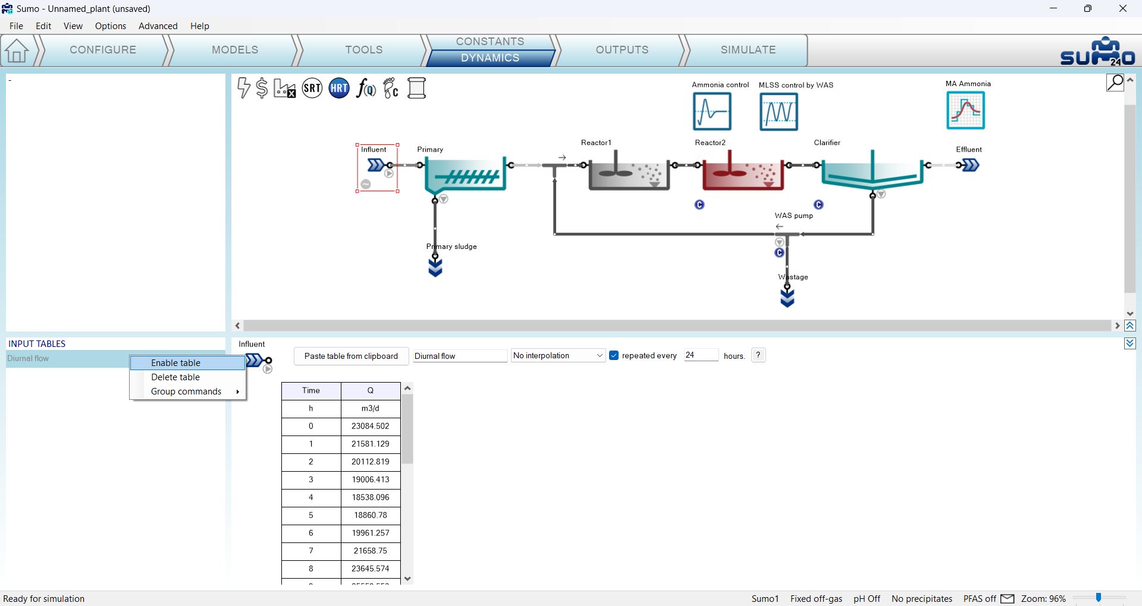Click the tank icon in the toolbar
Screen dimensions: 1142x606
[x=417, y=89]
